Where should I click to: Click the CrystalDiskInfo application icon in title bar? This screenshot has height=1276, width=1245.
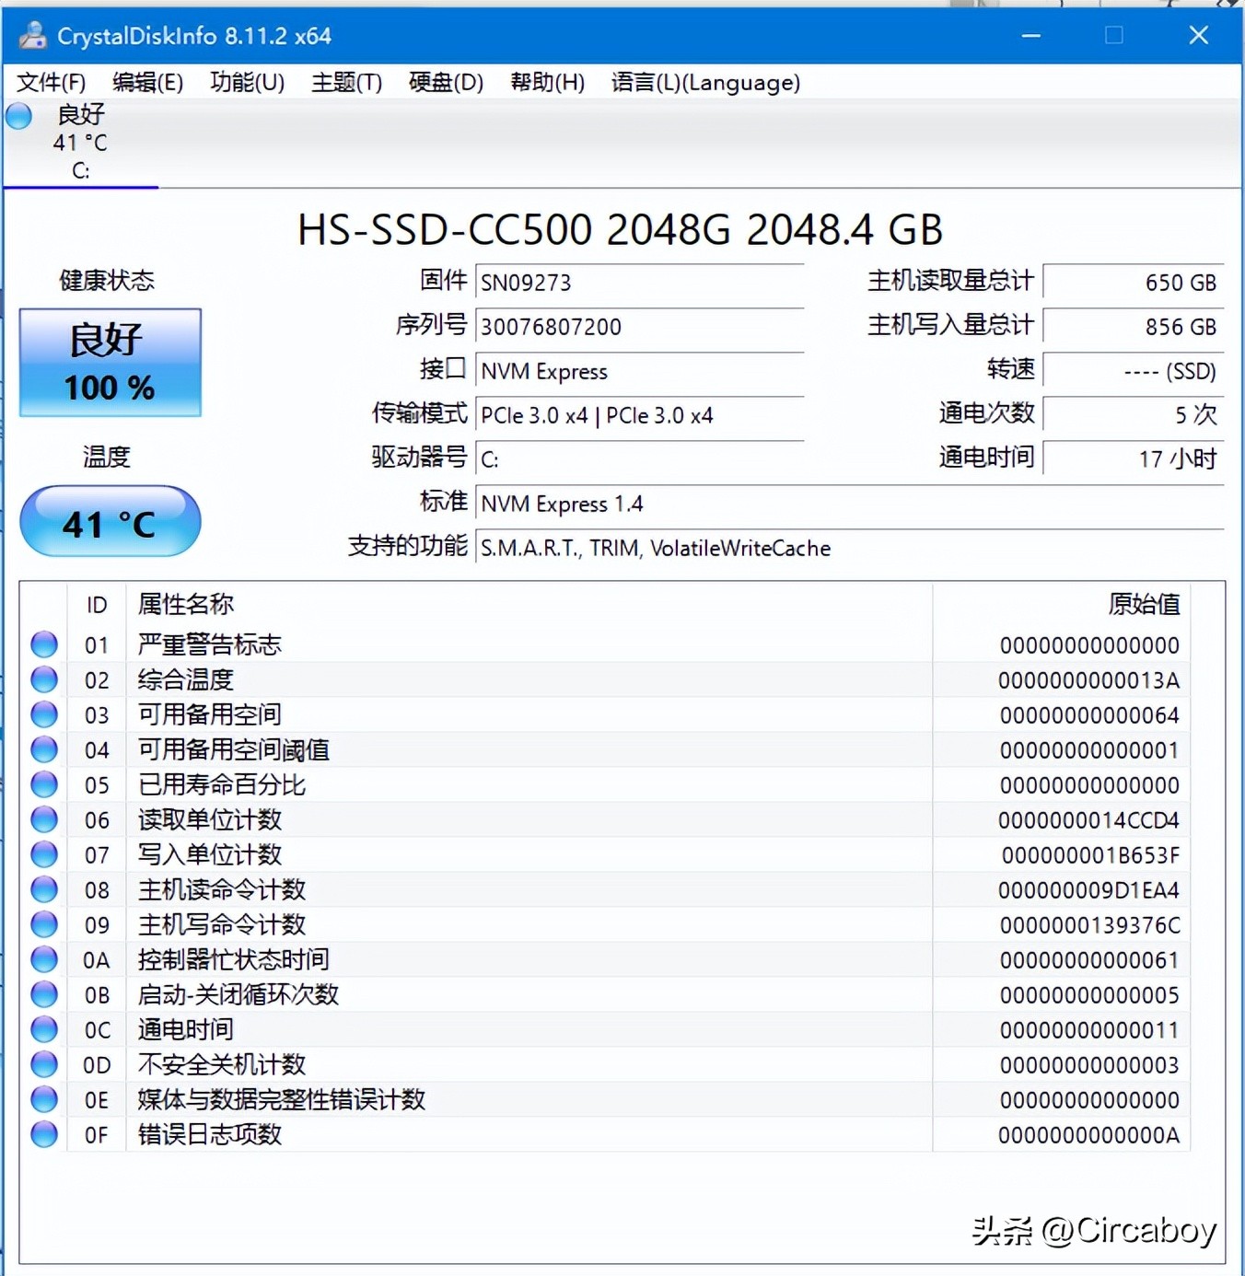pyautogui.click(x=32, y=35)
